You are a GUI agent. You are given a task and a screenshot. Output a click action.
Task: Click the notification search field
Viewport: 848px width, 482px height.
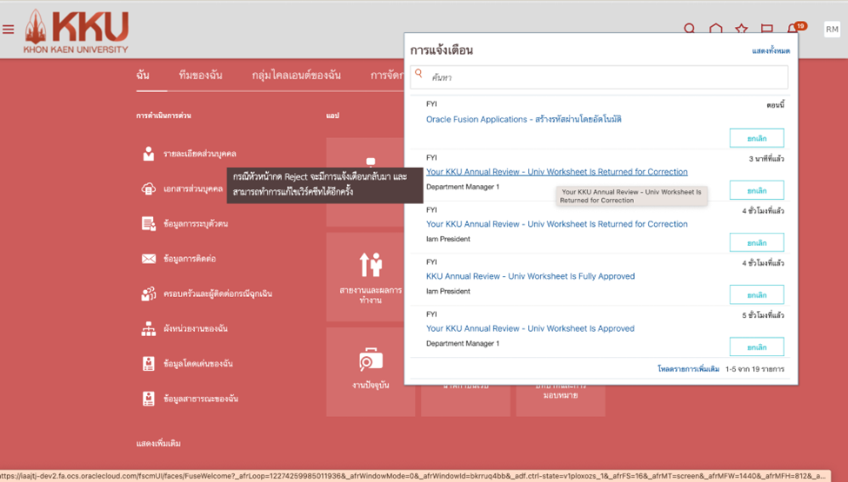click(600, 77)
